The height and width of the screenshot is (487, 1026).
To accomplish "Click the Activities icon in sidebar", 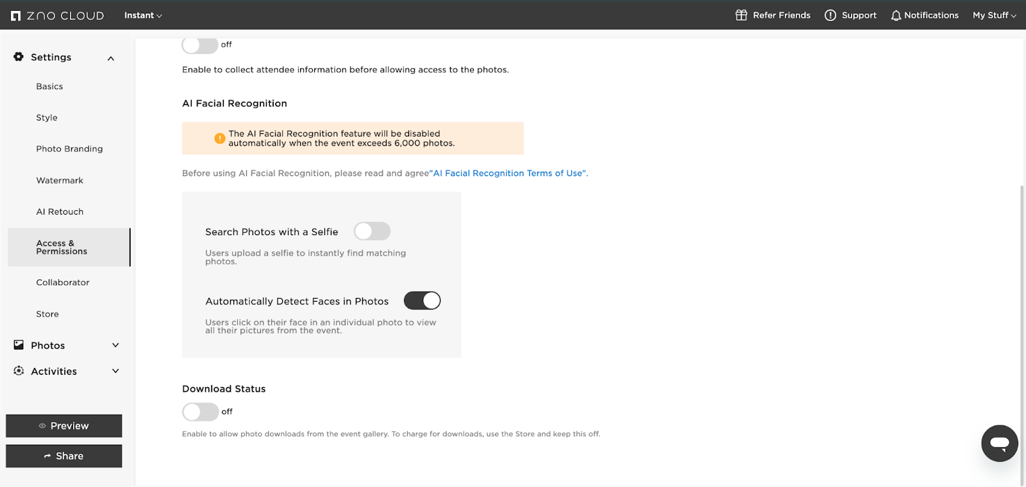I will tap(19, 371).
